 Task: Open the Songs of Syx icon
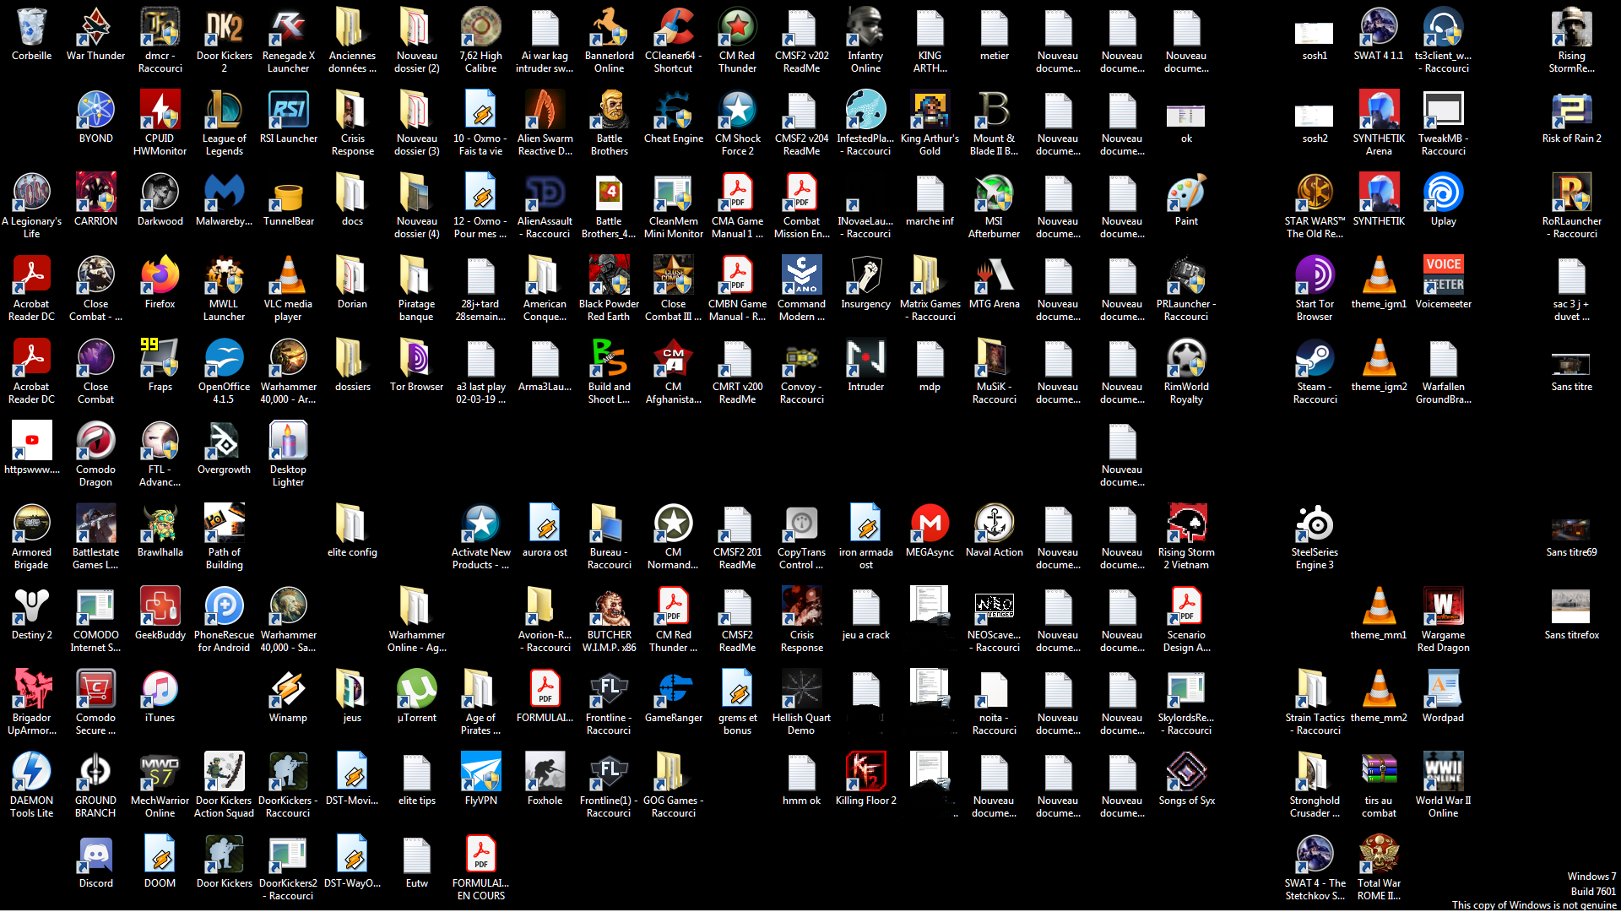pyautogui.click(x=1186, y=779)
